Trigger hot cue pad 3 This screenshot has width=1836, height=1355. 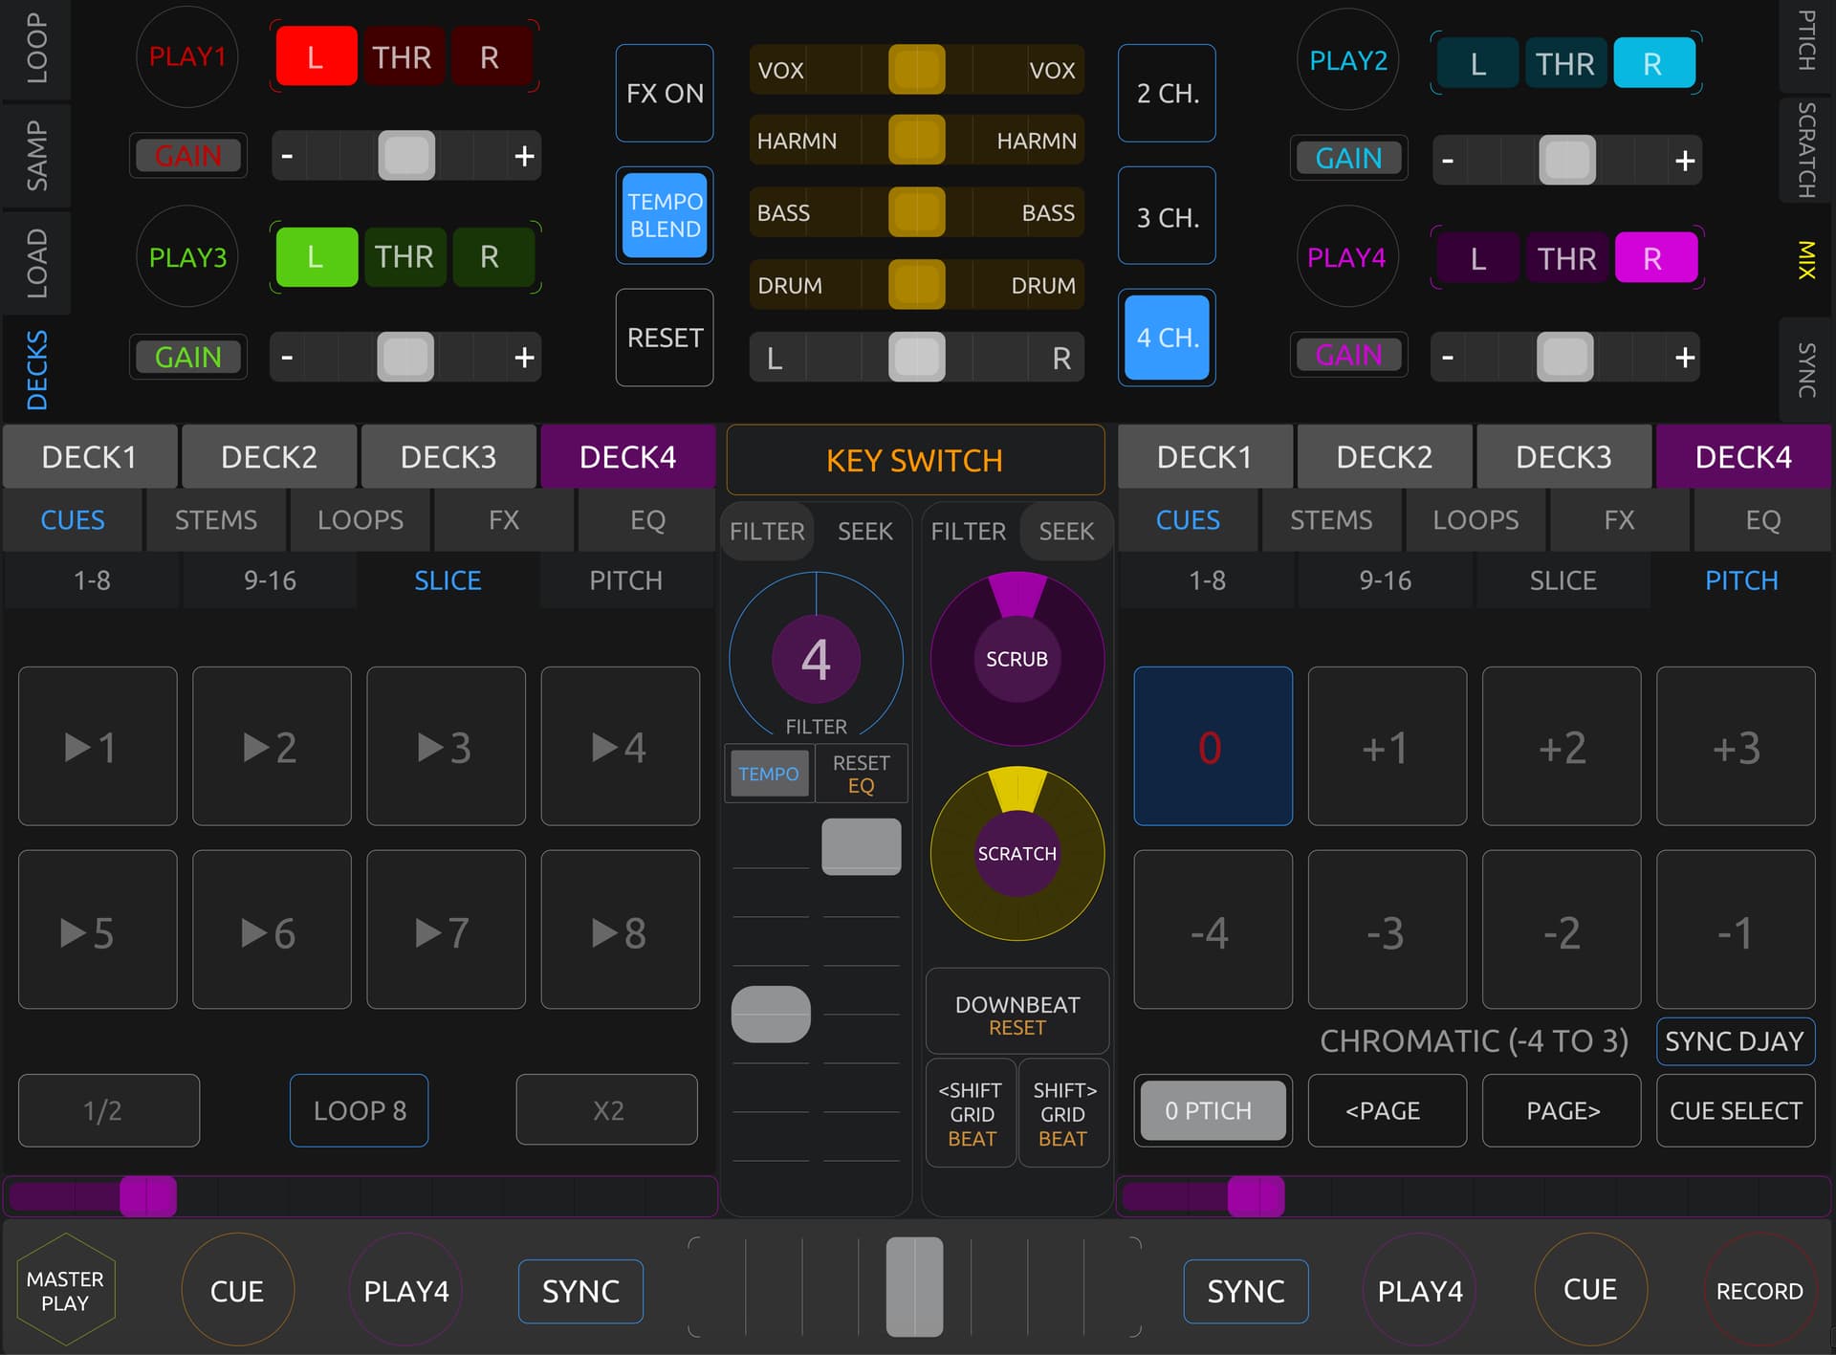click(446, 747)
